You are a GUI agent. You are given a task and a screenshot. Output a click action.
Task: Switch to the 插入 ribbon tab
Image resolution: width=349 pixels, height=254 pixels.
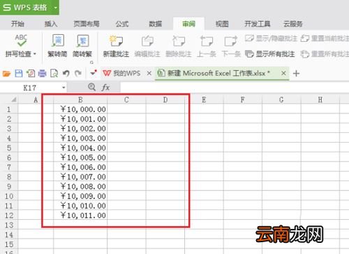51,24
